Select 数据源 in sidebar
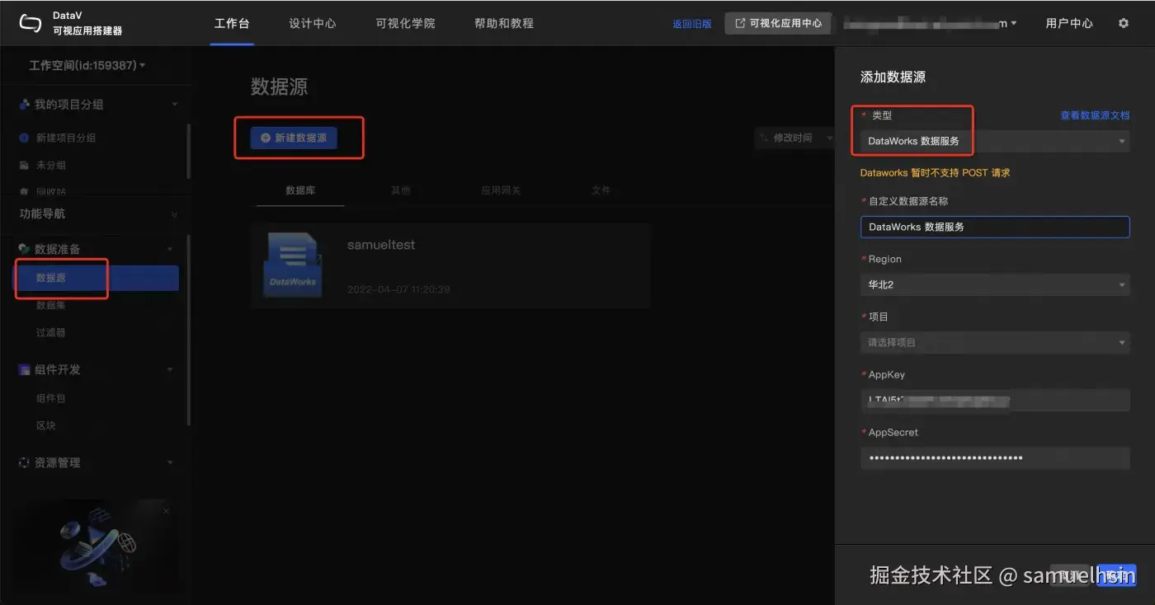This screenshot has height=605, width=1155. (x=98, y=278)
